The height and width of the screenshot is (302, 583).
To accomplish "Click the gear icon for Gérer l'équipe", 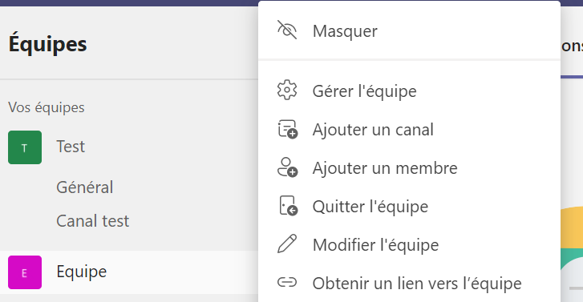I will coord(287,91).
